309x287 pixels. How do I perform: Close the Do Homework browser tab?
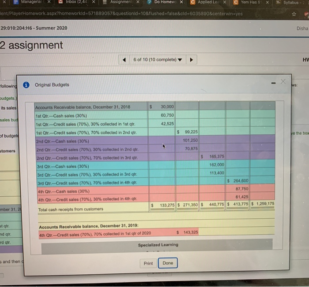point(181,2)
